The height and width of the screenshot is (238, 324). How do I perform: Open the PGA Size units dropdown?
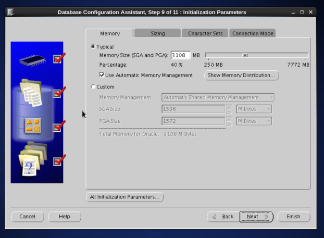(x=254, y=121)
